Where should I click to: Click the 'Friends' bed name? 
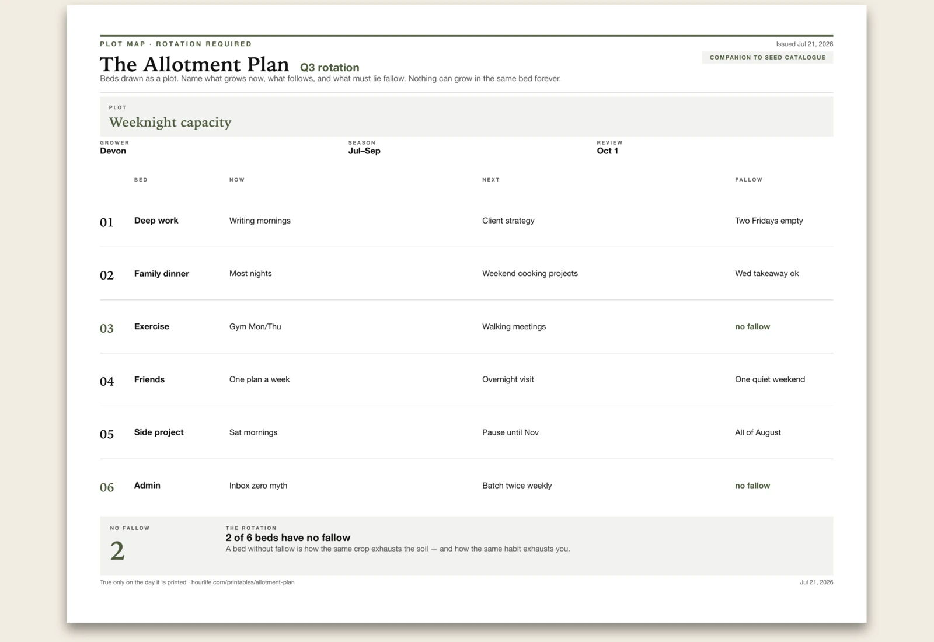pyautogui.click(x=149, y=379)
